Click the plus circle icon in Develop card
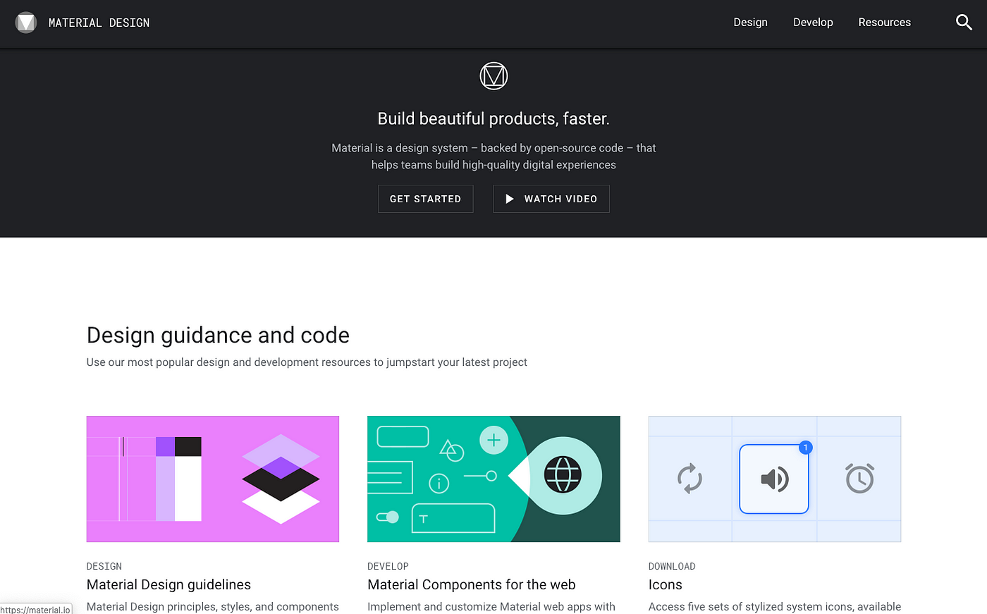This screenshot has width=987, height=614. click(x=493, y=441)
